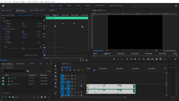Open Timeline display settings wrench

[x=78, y=70]
